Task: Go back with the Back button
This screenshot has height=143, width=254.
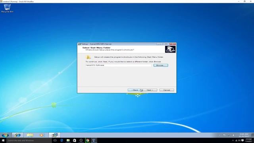Action: tap(135, 90)
